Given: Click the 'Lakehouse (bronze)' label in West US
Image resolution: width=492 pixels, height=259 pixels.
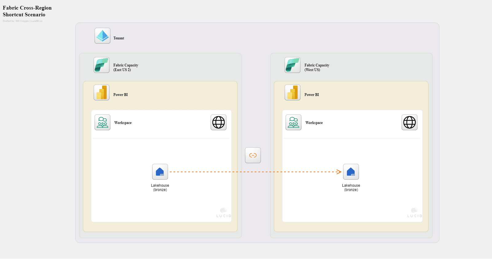Looking at the screenshot, I should (351, 188).
